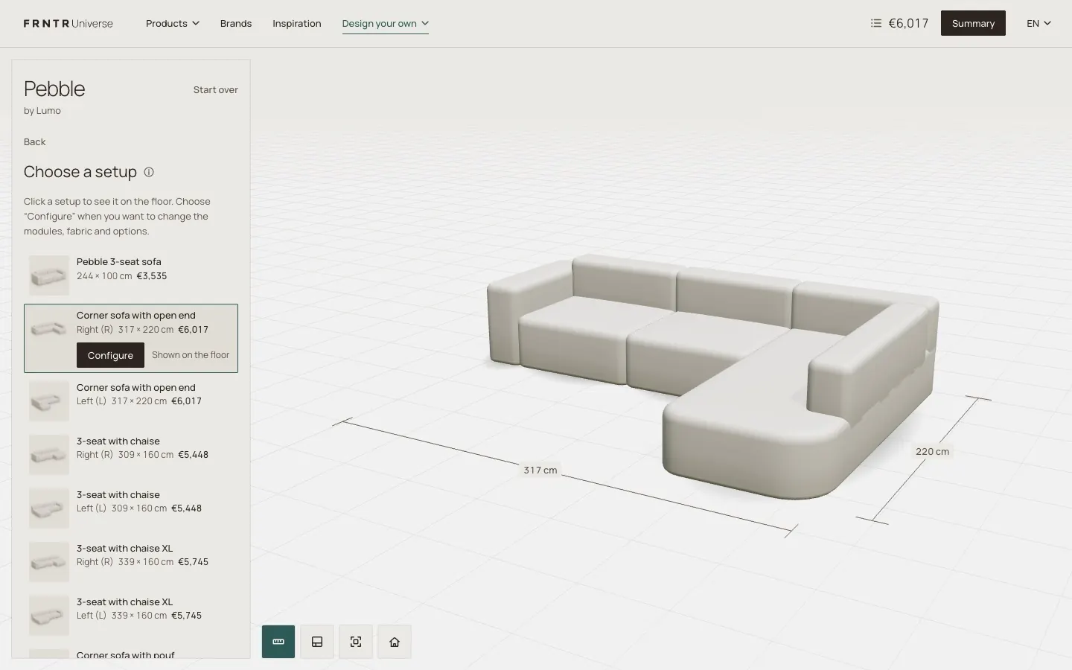Select 3-seat with chaise XL Right (R)
This screenshot has height=670, width=1072.
click(x=131, y=561)
